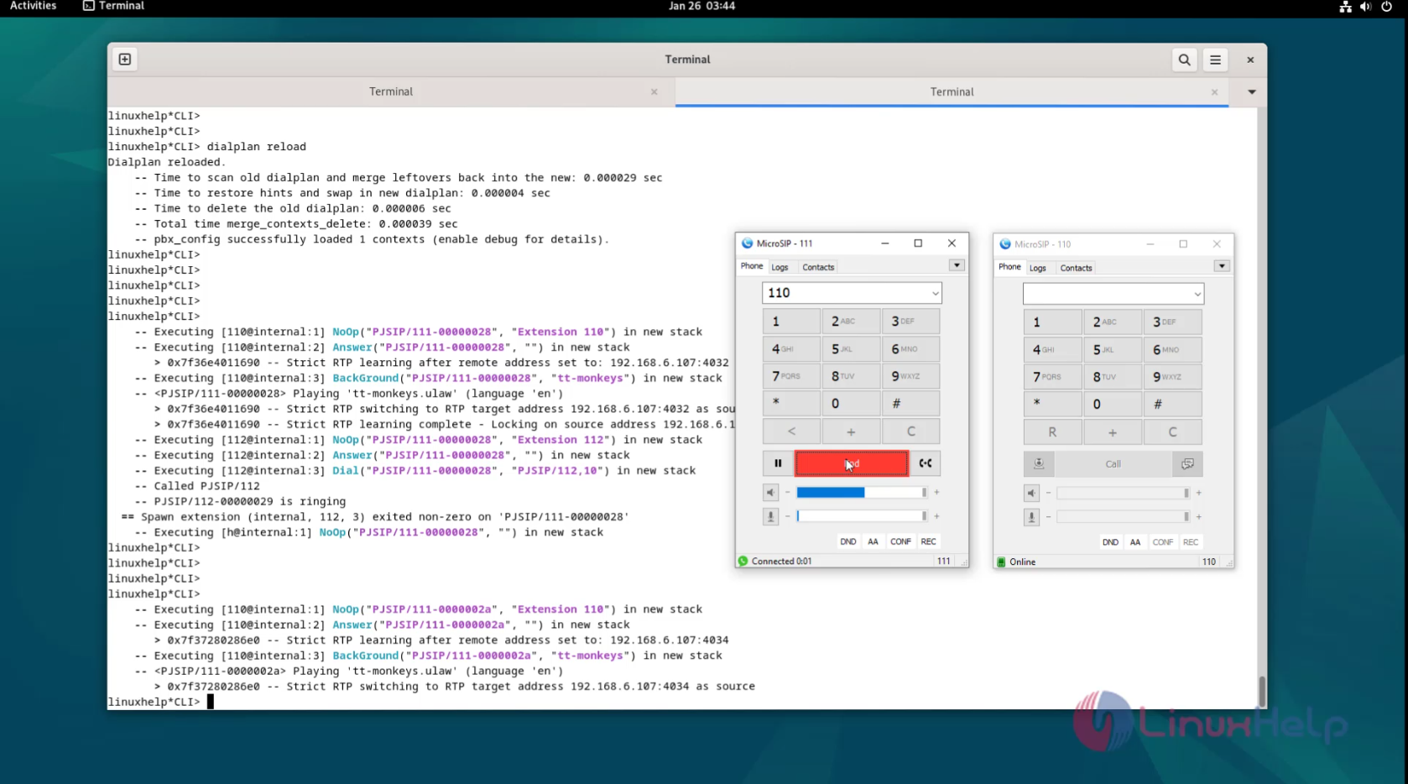Dial digit 9 WXYZ in MicroSIP 110
Screen dimensions: 1408x784
coord(1172,377)
